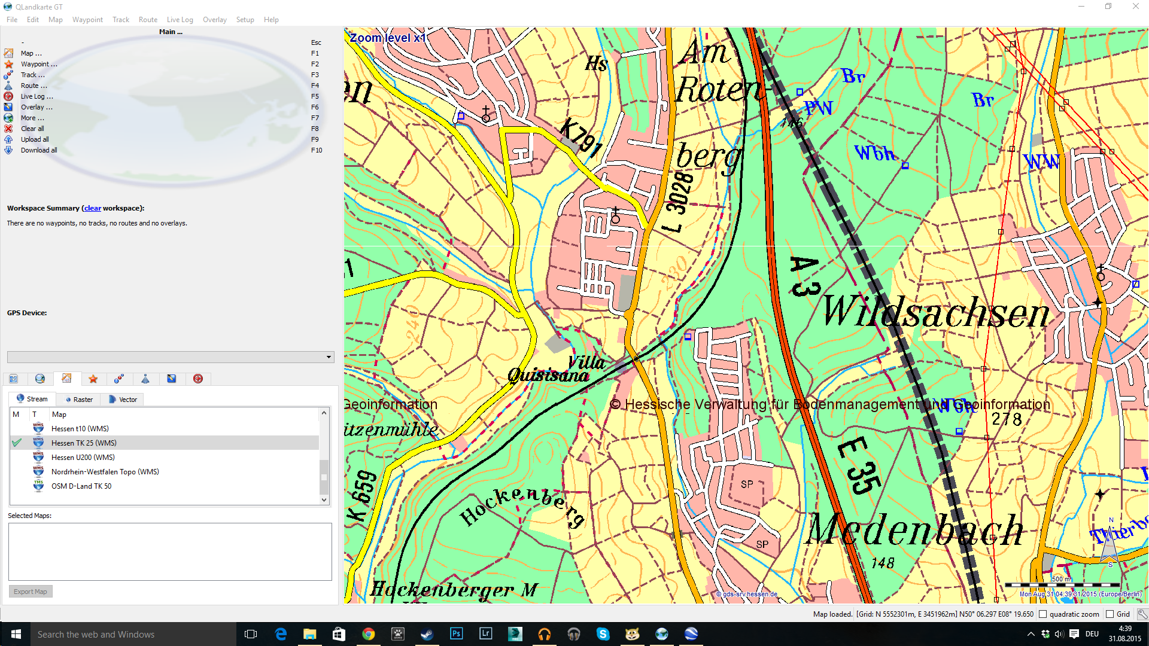Open the live log tab with red target icon
This screenshot has height=646, width=1149.
[198, 379]
